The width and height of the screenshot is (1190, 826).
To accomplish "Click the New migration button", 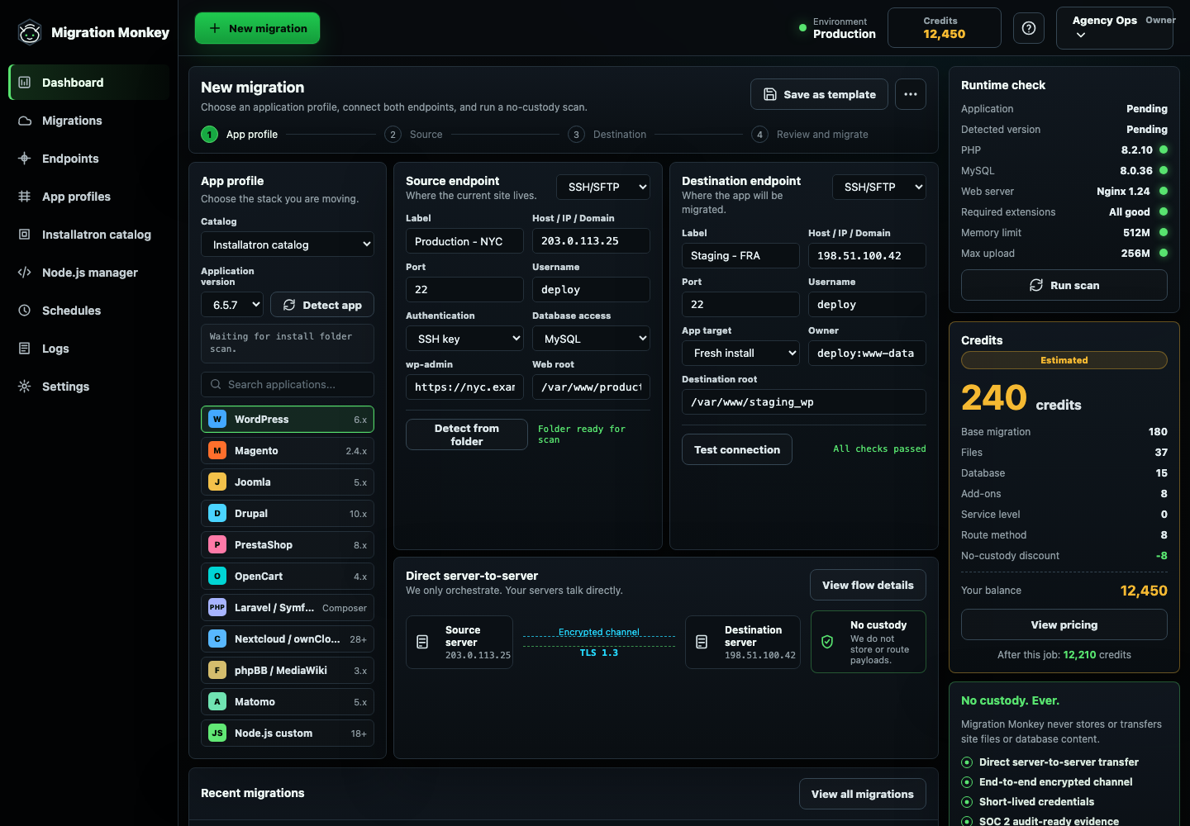I will tap(257, 28).
